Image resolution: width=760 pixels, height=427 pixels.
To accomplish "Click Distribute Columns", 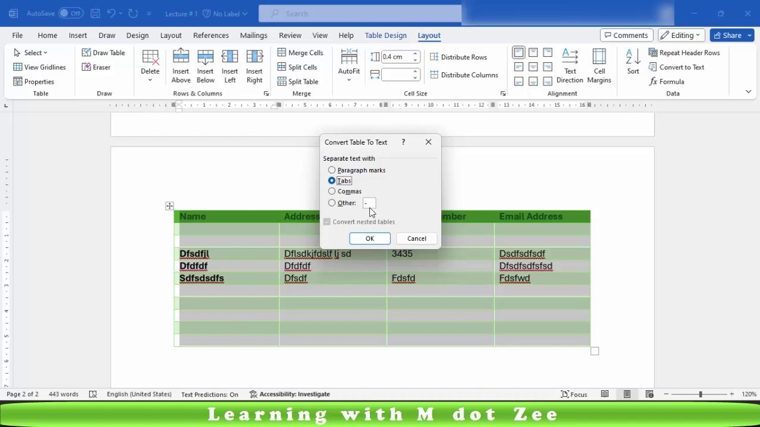I will tap(464, 75).
